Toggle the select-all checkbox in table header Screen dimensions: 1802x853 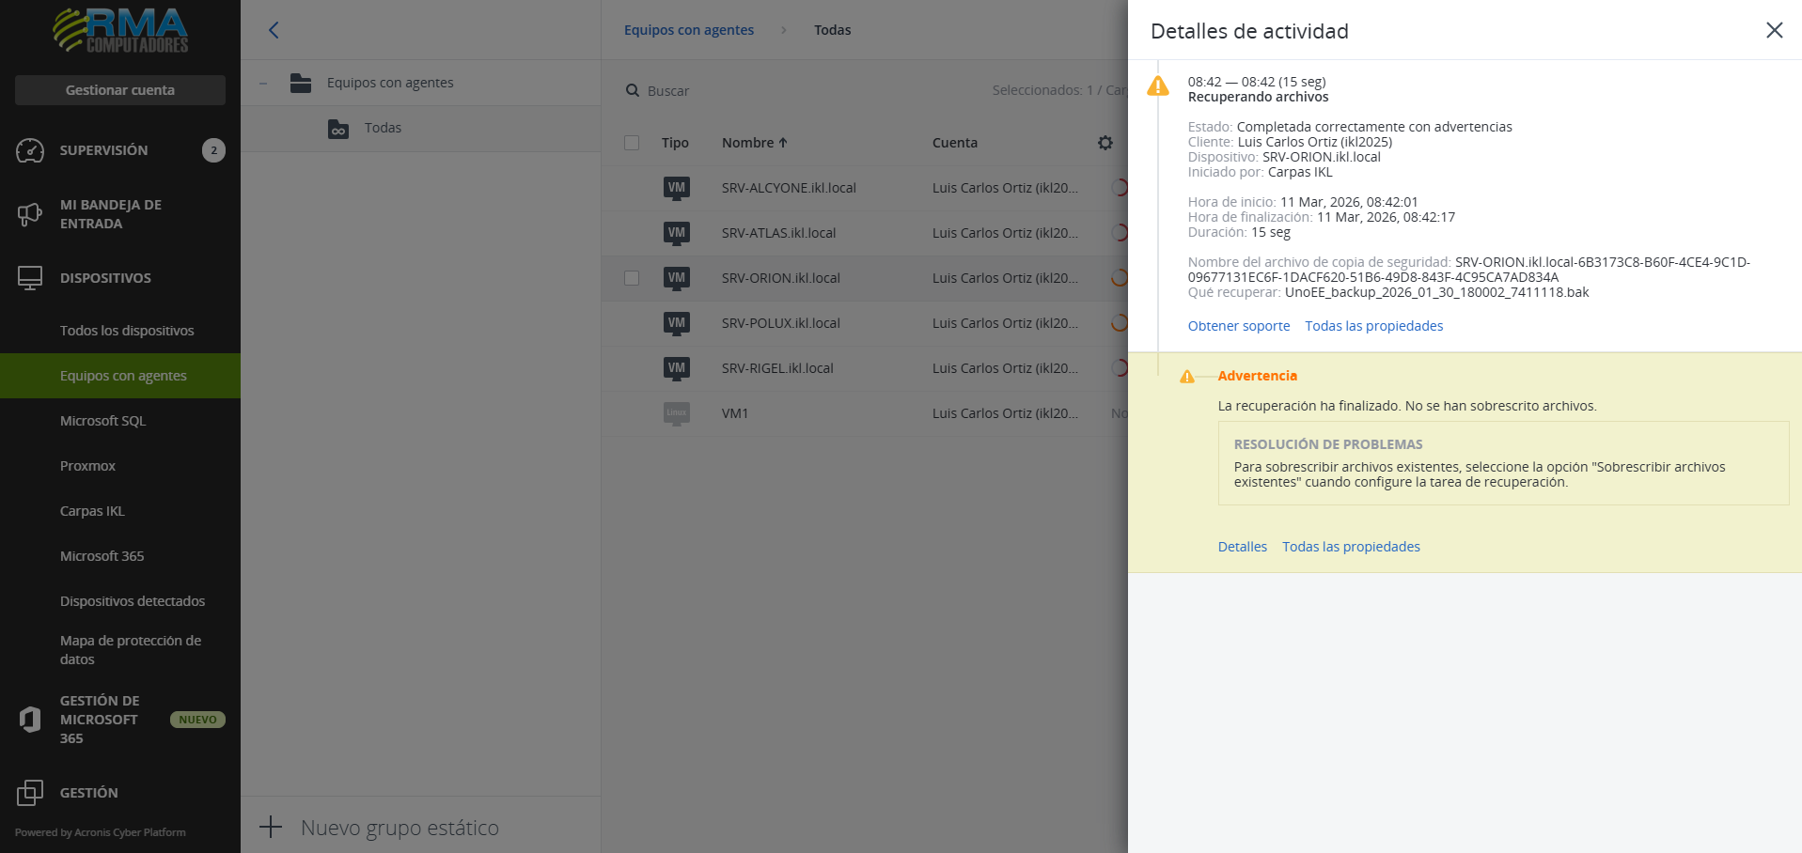click(632, 143)
